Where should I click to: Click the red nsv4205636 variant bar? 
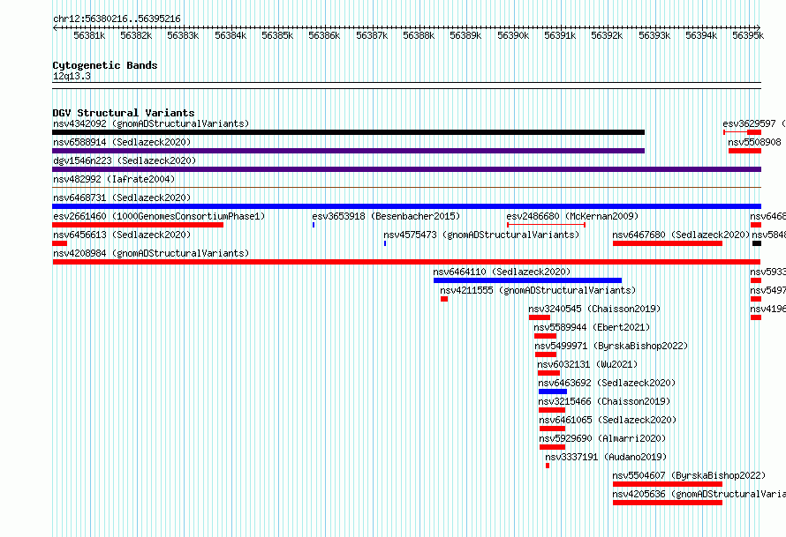point(667,503)
